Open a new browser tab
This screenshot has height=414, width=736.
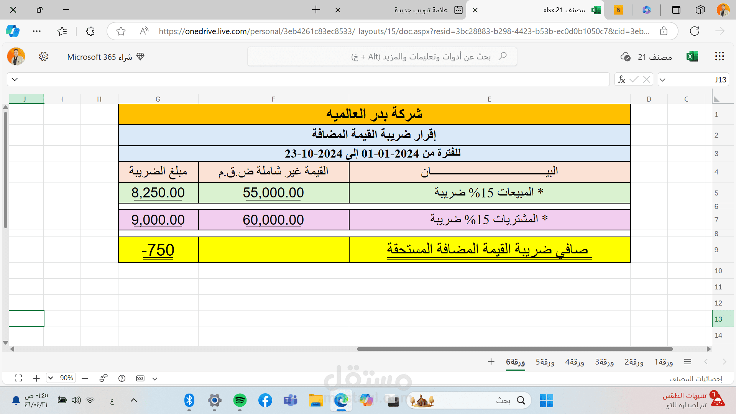[316, 10]
